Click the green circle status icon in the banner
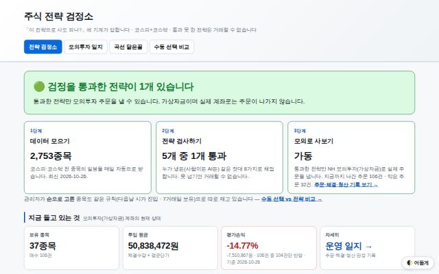This screenshot has height=274, width=439. click(39, 87)
